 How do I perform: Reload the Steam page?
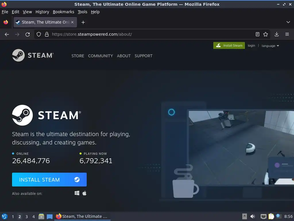pyautogui.click(x=28, y=35)
